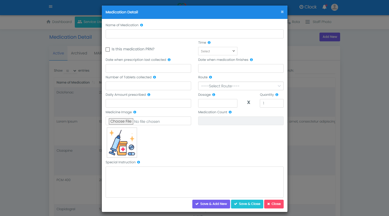This screenshot has width=389, height=216.
Task: Go to Dashboard in navigation bar
Action: coord(59,22)
